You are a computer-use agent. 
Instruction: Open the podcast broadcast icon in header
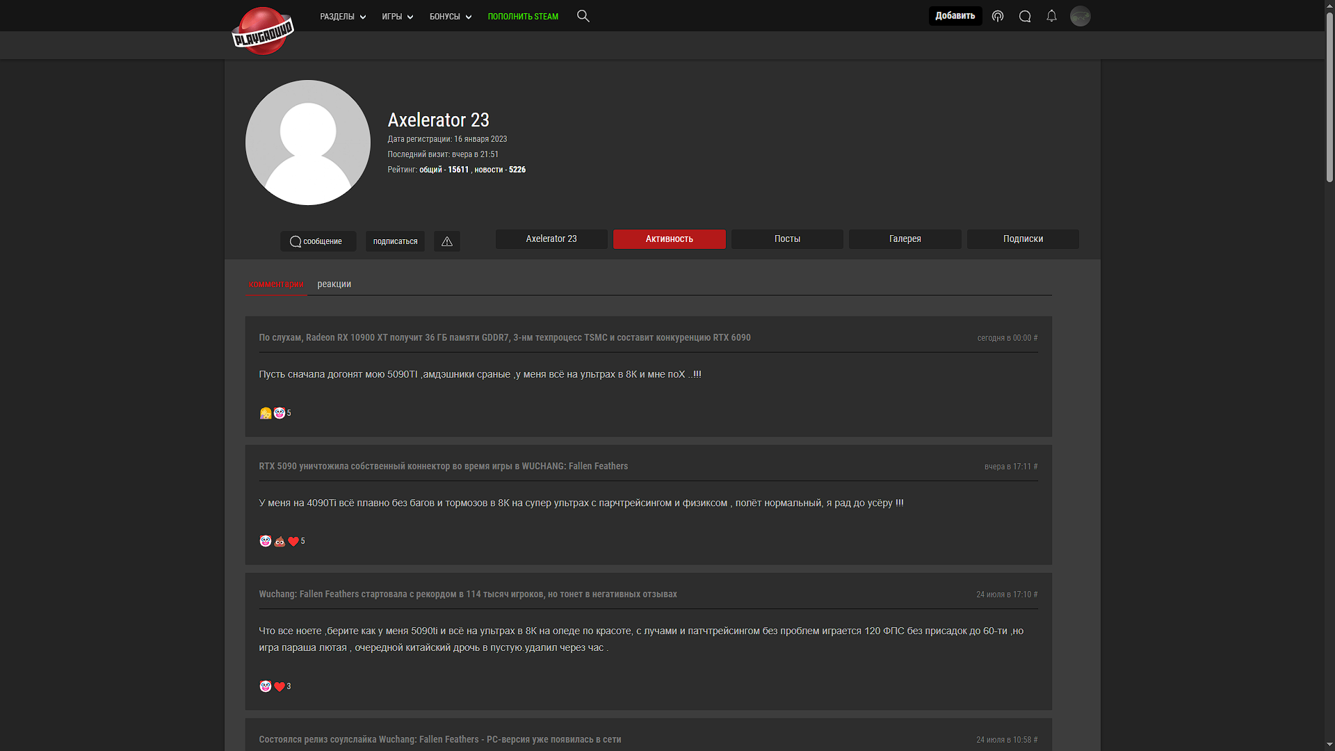[x=998, y=16]
